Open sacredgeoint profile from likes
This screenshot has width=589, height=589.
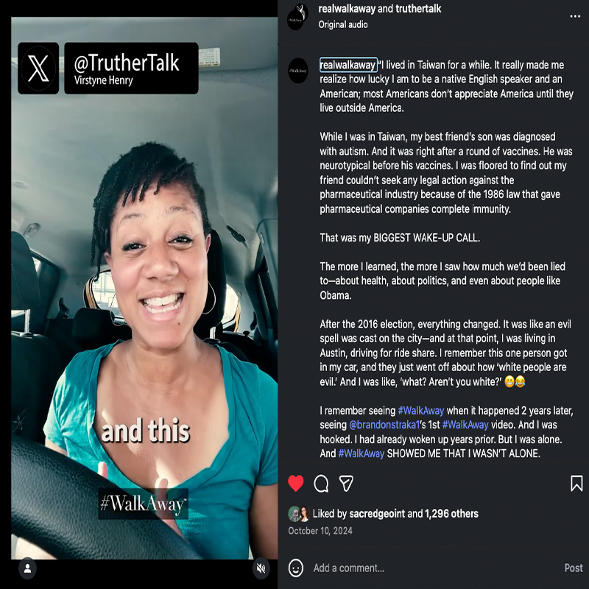click(377, 513)
